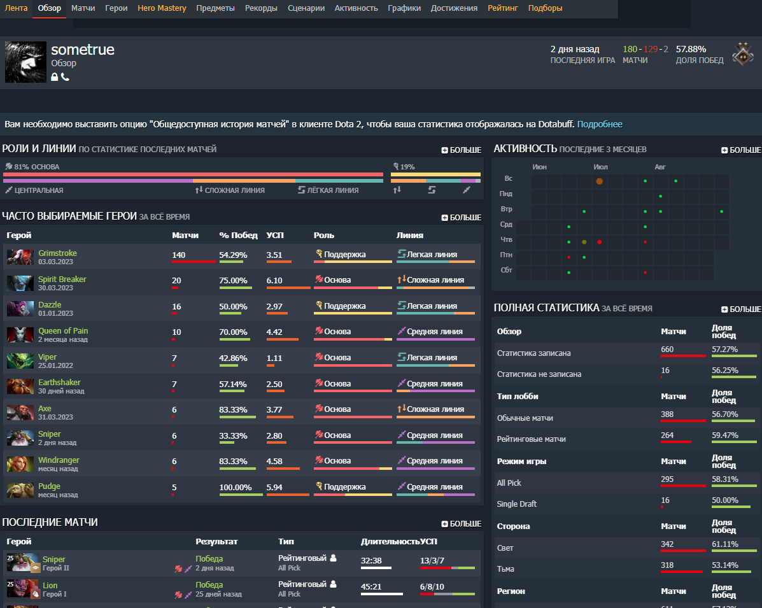762x608 pixels.
Task: Click the safe lane icon in Dazzle row
Action: pyautogui.click(x=402, y=305)
